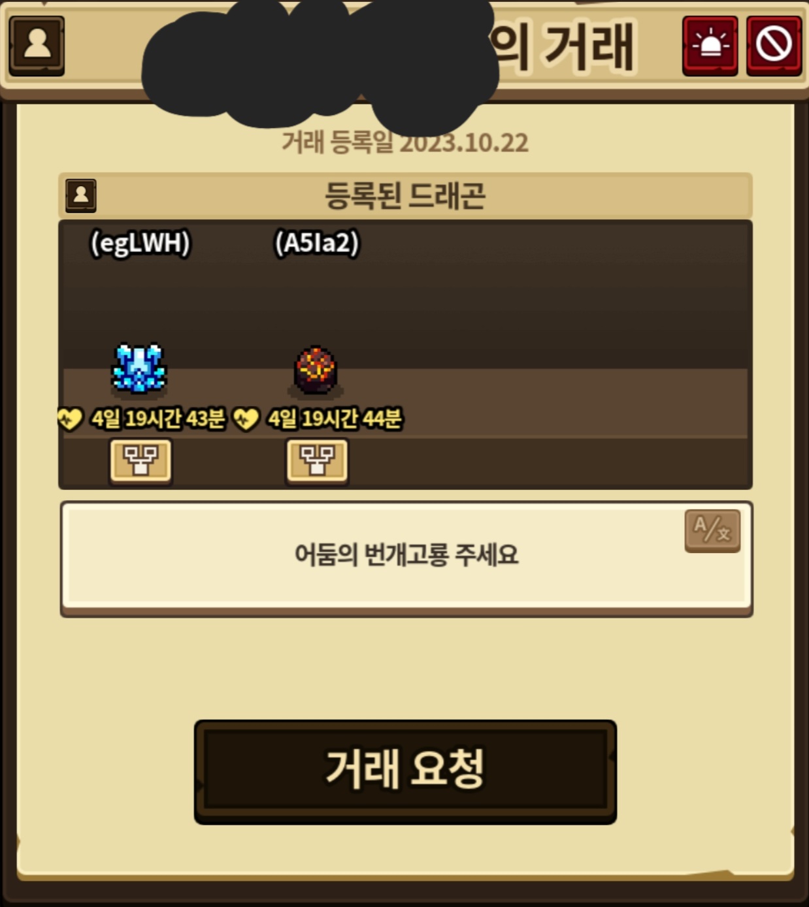
Task: Tap the 거래 요청 button
Action: pos(405,772)
